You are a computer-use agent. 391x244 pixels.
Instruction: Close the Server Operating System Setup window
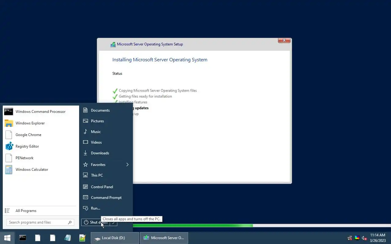coord(284,40)
